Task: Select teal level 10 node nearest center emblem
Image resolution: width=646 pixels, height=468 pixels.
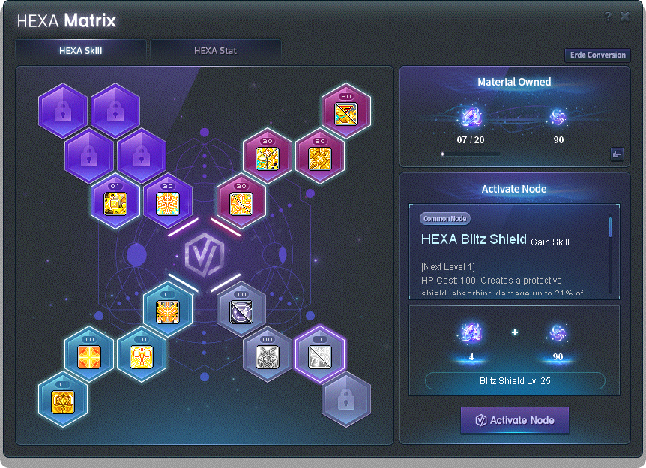Action: tap(168, 309)
